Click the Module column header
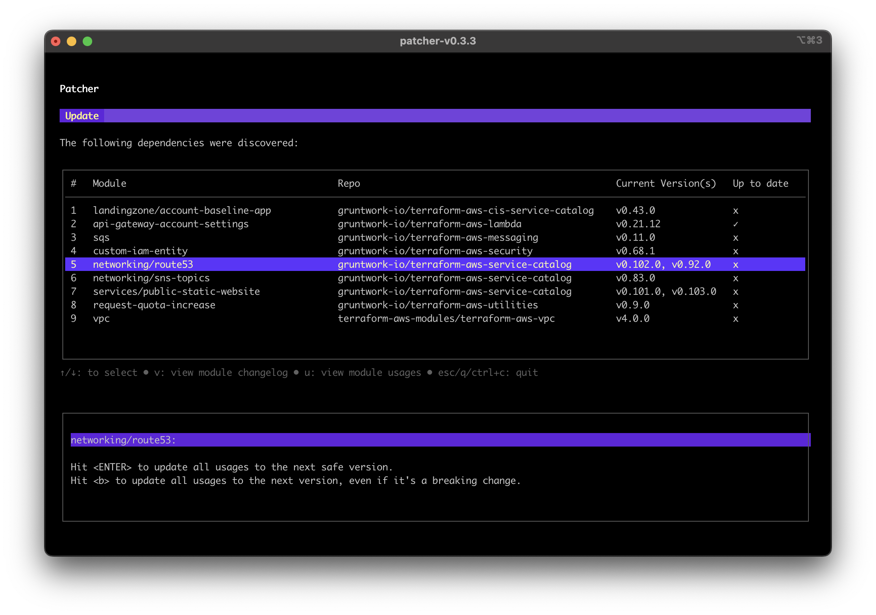This screenshot has height=615, width=876. click(x=110, y=183)
